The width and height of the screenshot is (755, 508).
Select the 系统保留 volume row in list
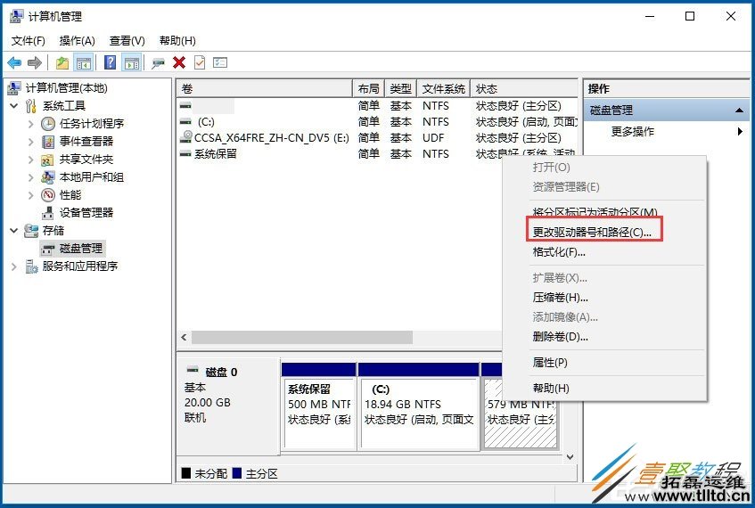click(340, 154)
